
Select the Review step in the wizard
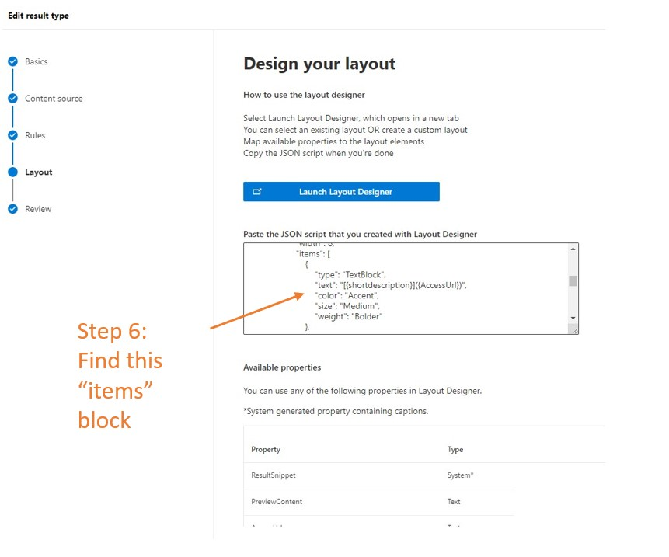pyautogui.click(x=40, y=208)
